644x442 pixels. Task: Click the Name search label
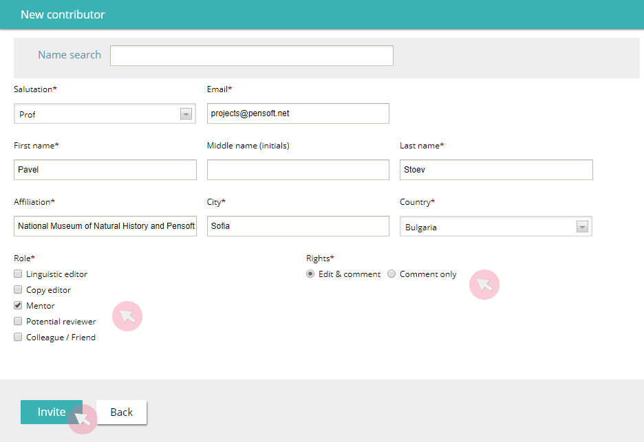[x=69, y=54]
